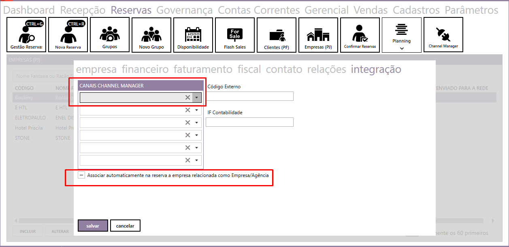
Task: Click the Empresas (PJ) icon
Action: 318,35
